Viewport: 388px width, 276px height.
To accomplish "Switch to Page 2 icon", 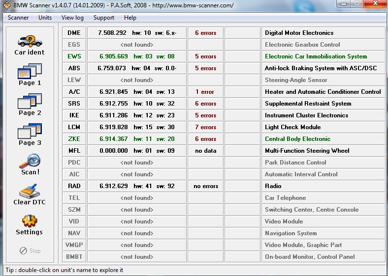I will pos(30,102).
